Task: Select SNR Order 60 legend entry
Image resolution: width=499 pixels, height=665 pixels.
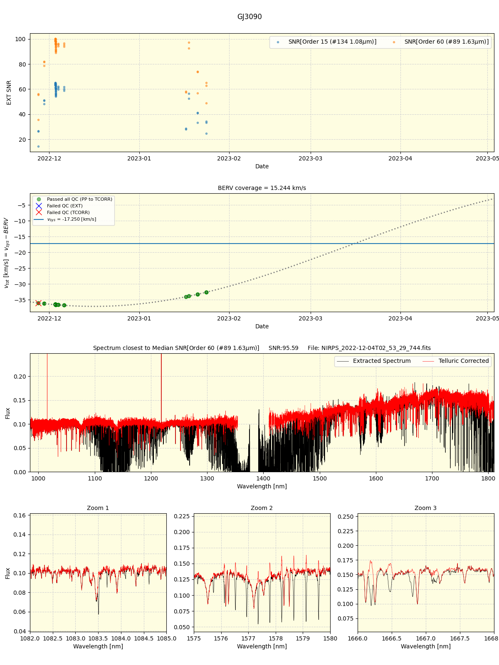Action: 441,42
